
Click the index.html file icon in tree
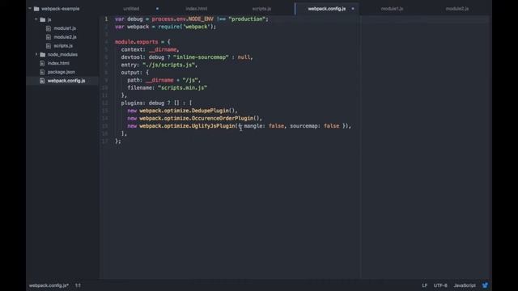pyautogui.click(x=42, y=63)
